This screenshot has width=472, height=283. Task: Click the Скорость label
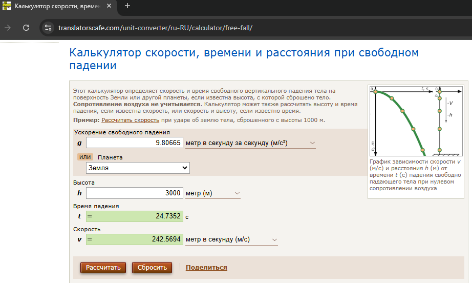[87, 229]
